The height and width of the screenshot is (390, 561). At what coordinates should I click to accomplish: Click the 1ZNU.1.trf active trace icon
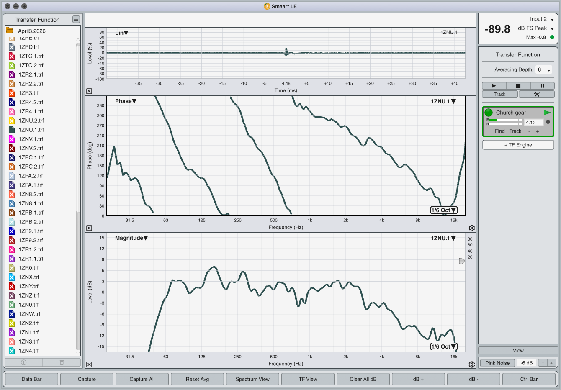tap(12, 130)
